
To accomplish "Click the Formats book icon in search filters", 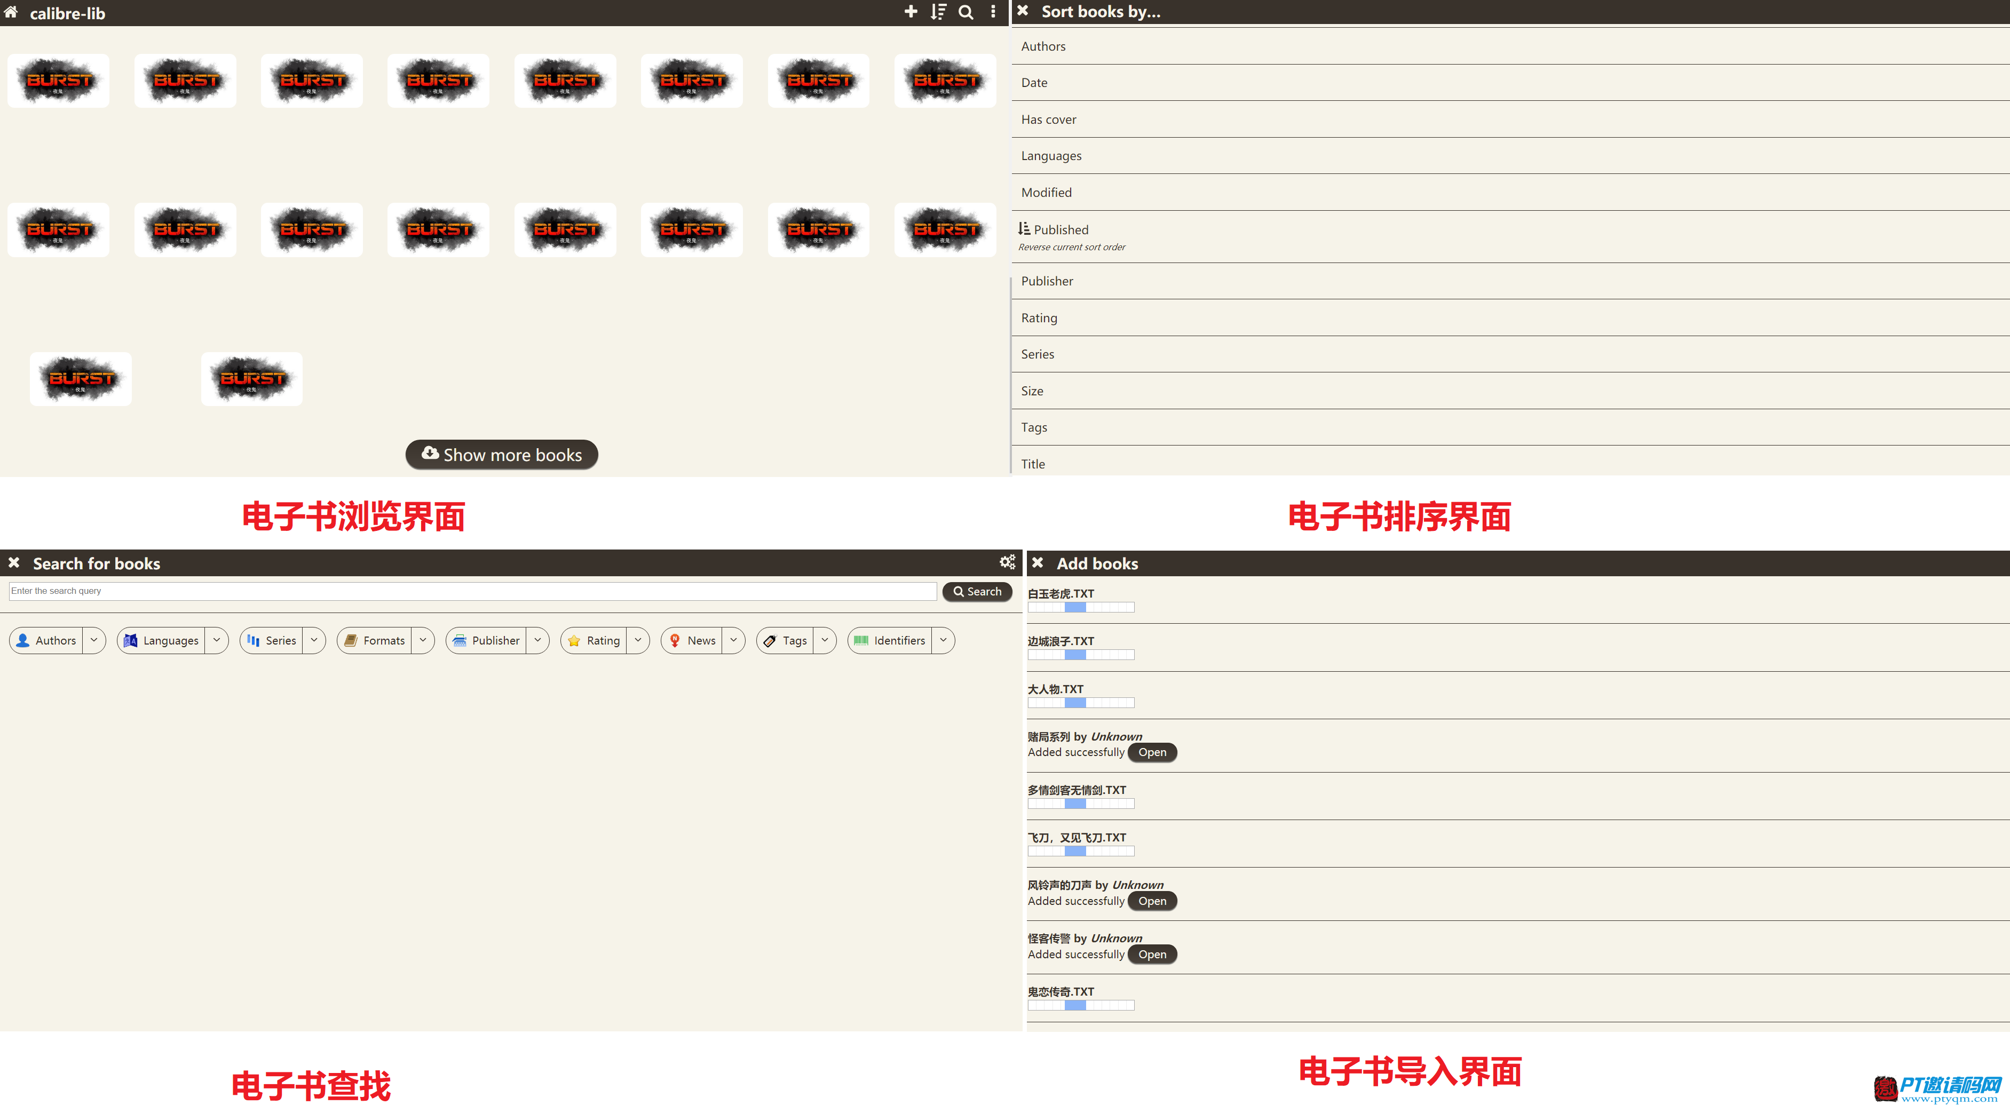I will (x=351, y=640).
